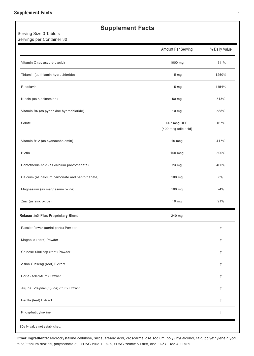Click the Other Ingredients label text
Viewport: 254px width, 356px height.
pos(33,338)
